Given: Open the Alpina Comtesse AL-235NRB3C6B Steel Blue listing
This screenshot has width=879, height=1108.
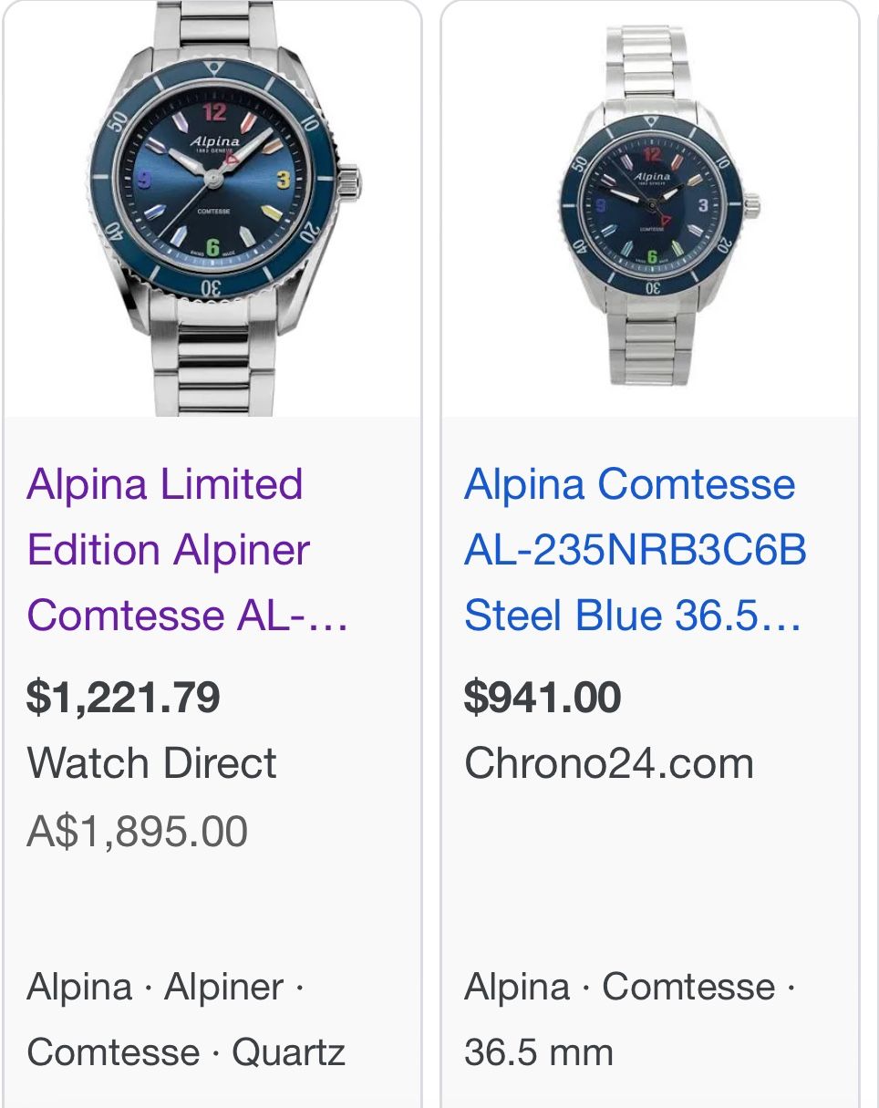Looking at the screenshot, I should tap(629, 548).
